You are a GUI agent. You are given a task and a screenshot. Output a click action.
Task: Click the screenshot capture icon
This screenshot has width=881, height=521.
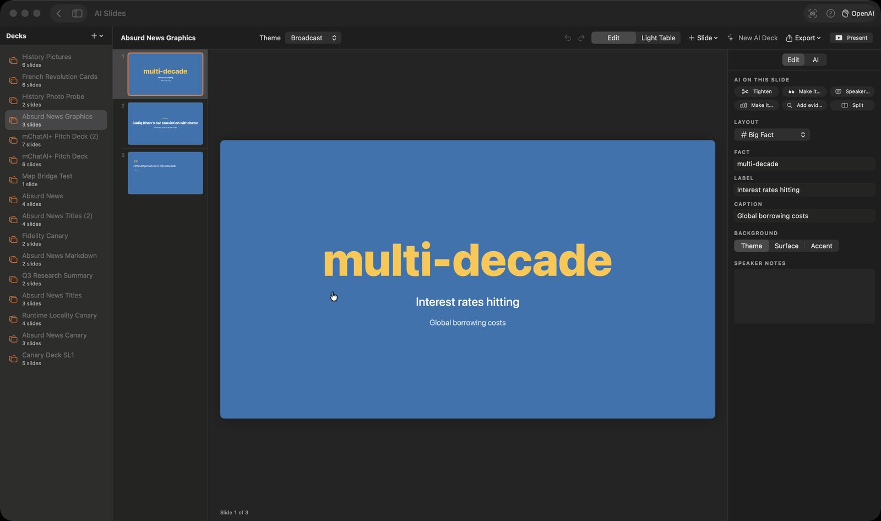point(812,13)
